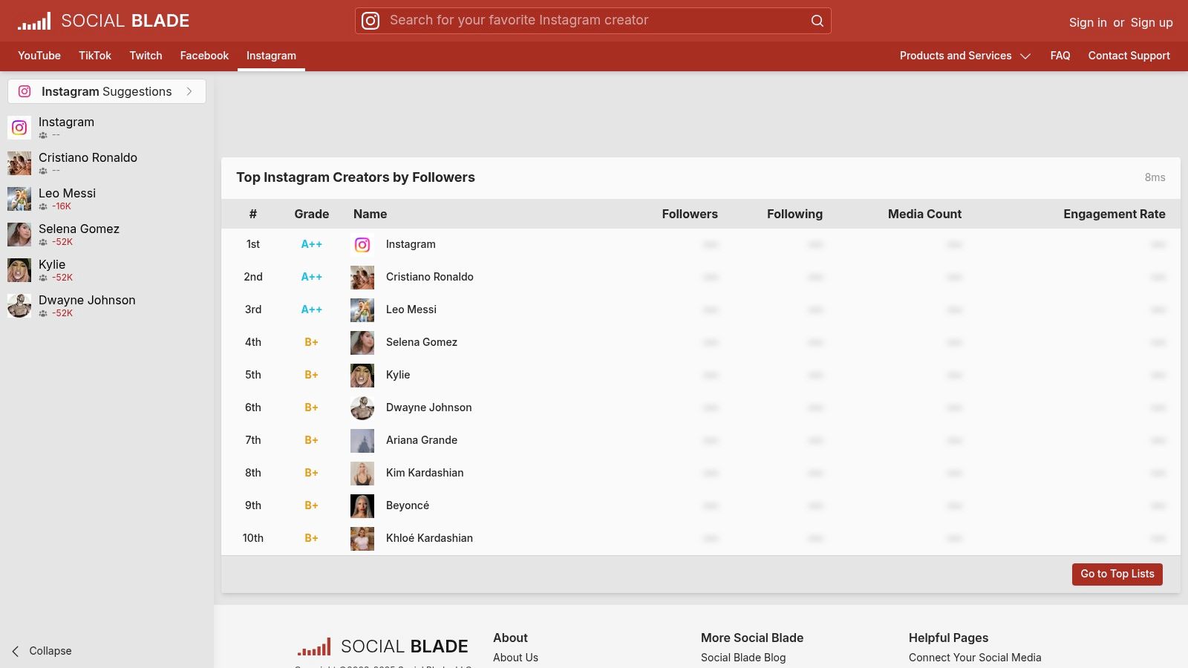Click the Instagram logo in search bar
Image resolution: width=1188 pixels, height=668 pixels.
pos(371,21)
